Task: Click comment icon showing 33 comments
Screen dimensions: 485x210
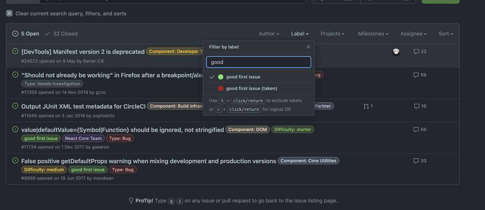Action: [x=416, y=161]
